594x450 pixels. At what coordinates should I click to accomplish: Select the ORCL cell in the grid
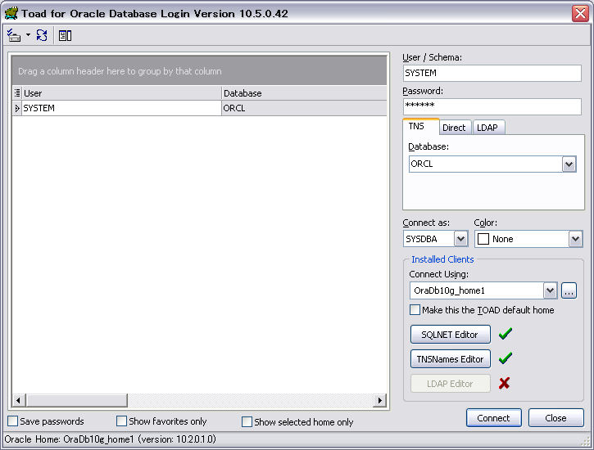click(304, 108)
